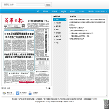Open 牡丹晚报 in the blue navigation bar
This screenshot has height=109, width=109.
click(x=54, y=11)
